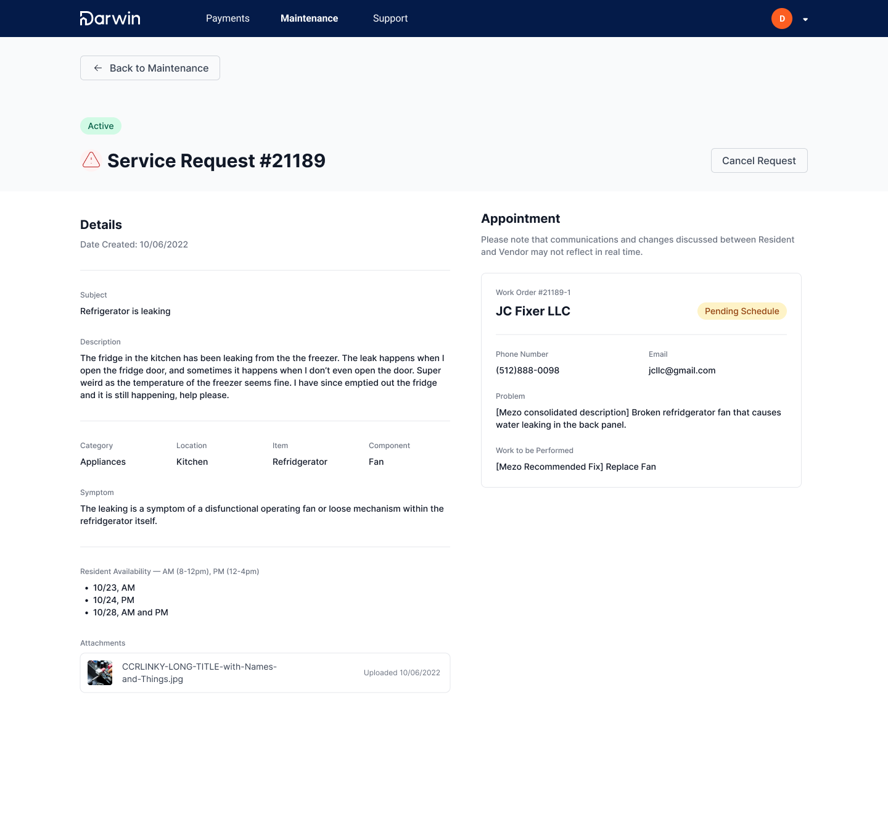Click availability entry 10/28, AM and PM
Viewport: 888px width, 824px height.
point(131,612)
